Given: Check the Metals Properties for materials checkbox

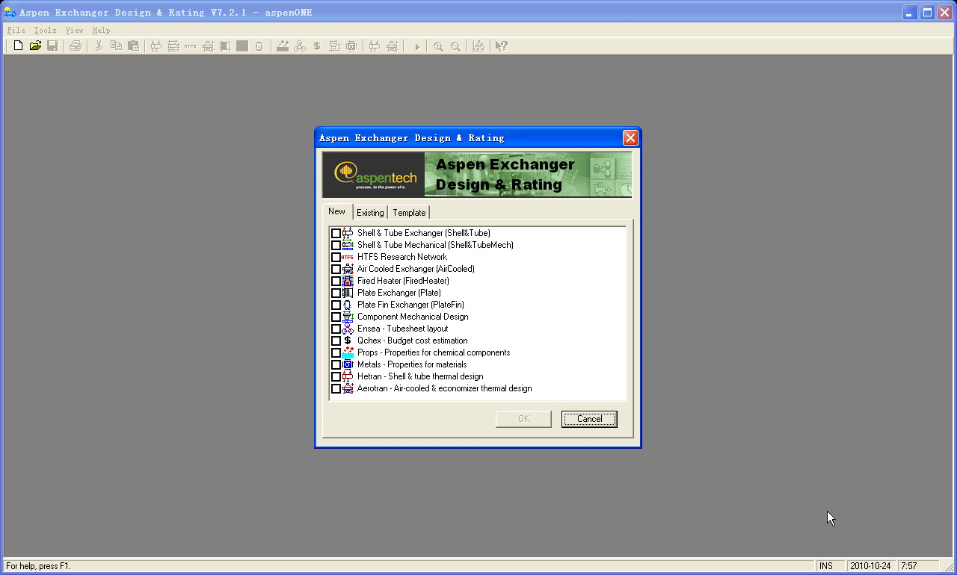Looking at the screenshot, I should pos(336,364).
